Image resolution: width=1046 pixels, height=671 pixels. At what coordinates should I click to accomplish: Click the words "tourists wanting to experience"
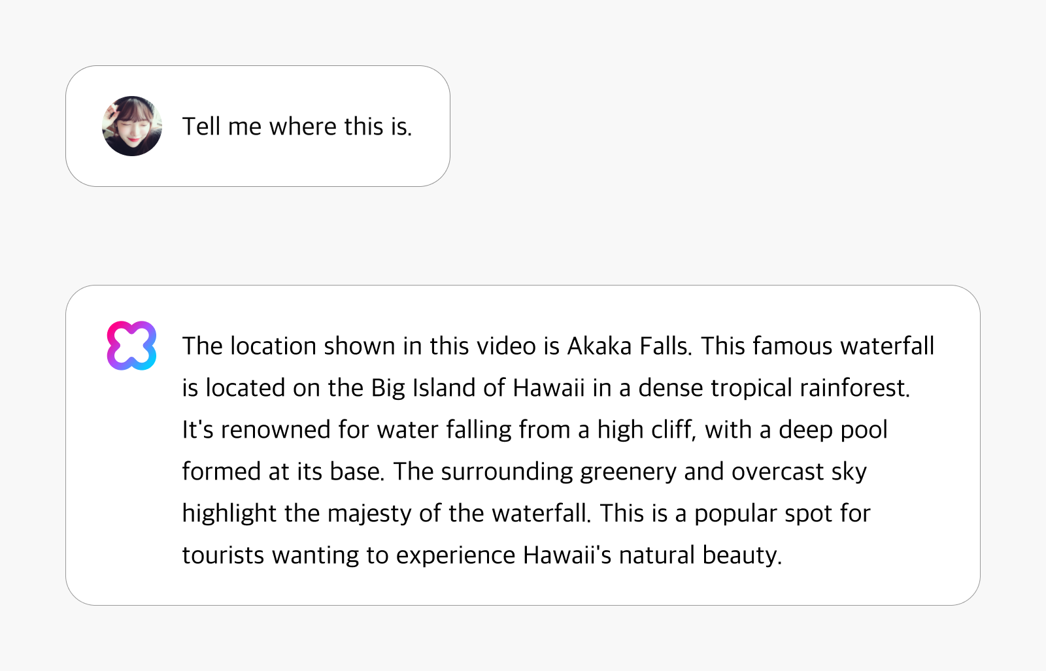[349, 555]
